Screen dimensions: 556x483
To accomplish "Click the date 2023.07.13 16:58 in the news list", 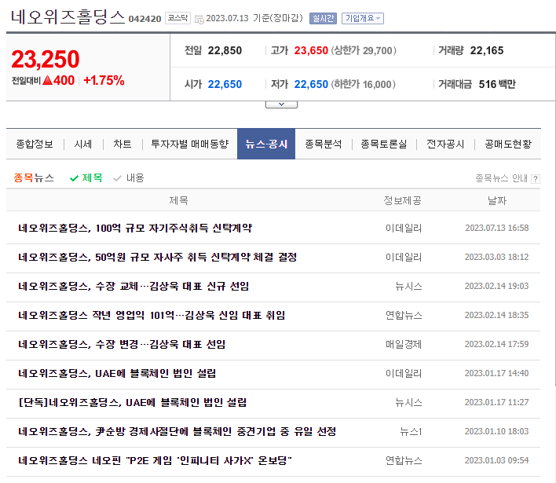I will (x=497, y=228).
